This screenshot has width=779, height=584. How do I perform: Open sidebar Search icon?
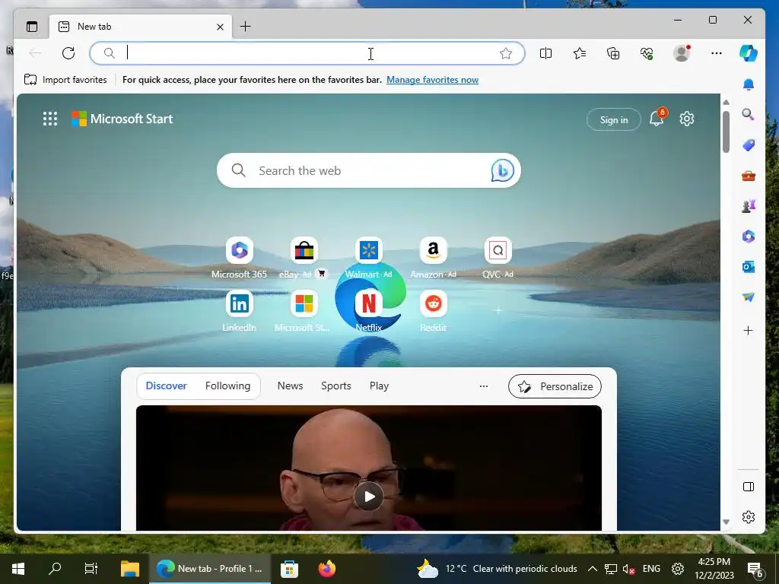click(749, 115)
